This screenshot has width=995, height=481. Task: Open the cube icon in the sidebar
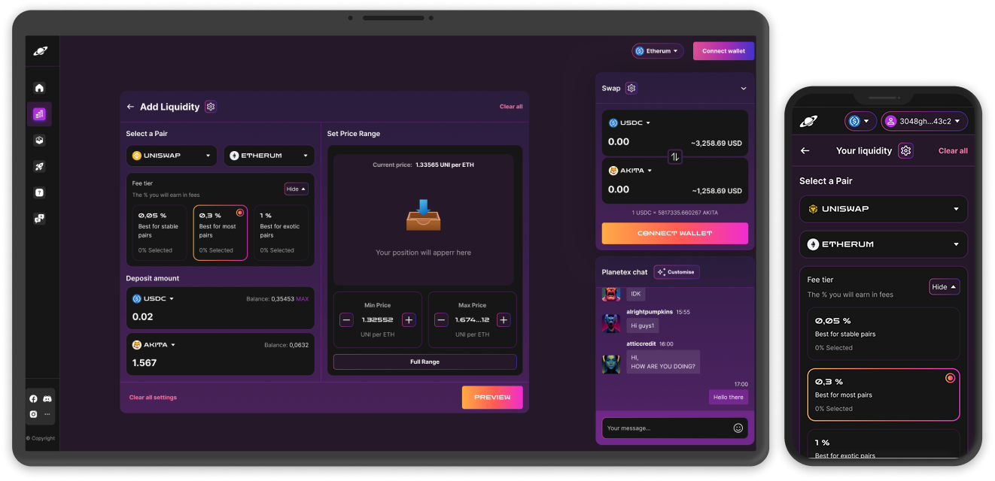[x=39, y=141]
